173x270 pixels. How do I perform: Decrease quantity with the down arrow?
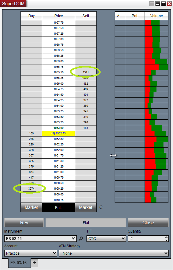click(166, 240)
